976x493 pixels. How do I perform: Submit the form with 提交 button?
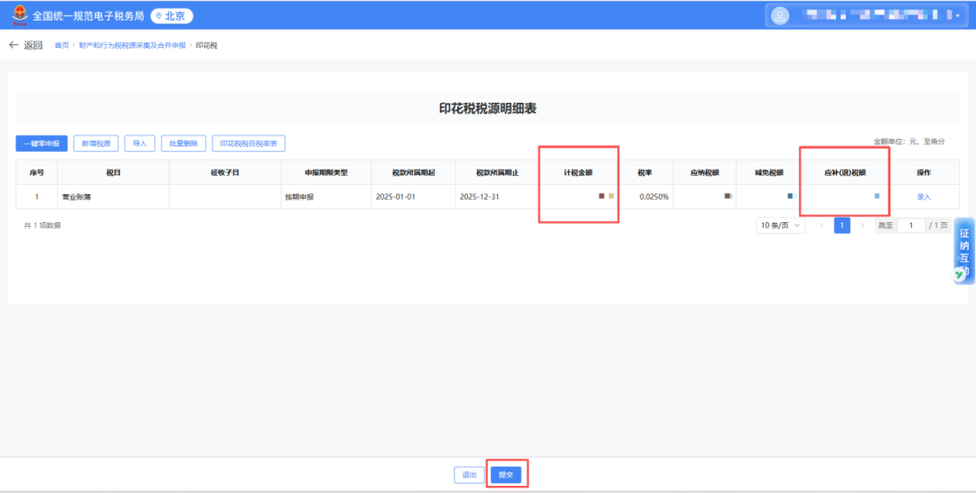(x=506, y=475)
